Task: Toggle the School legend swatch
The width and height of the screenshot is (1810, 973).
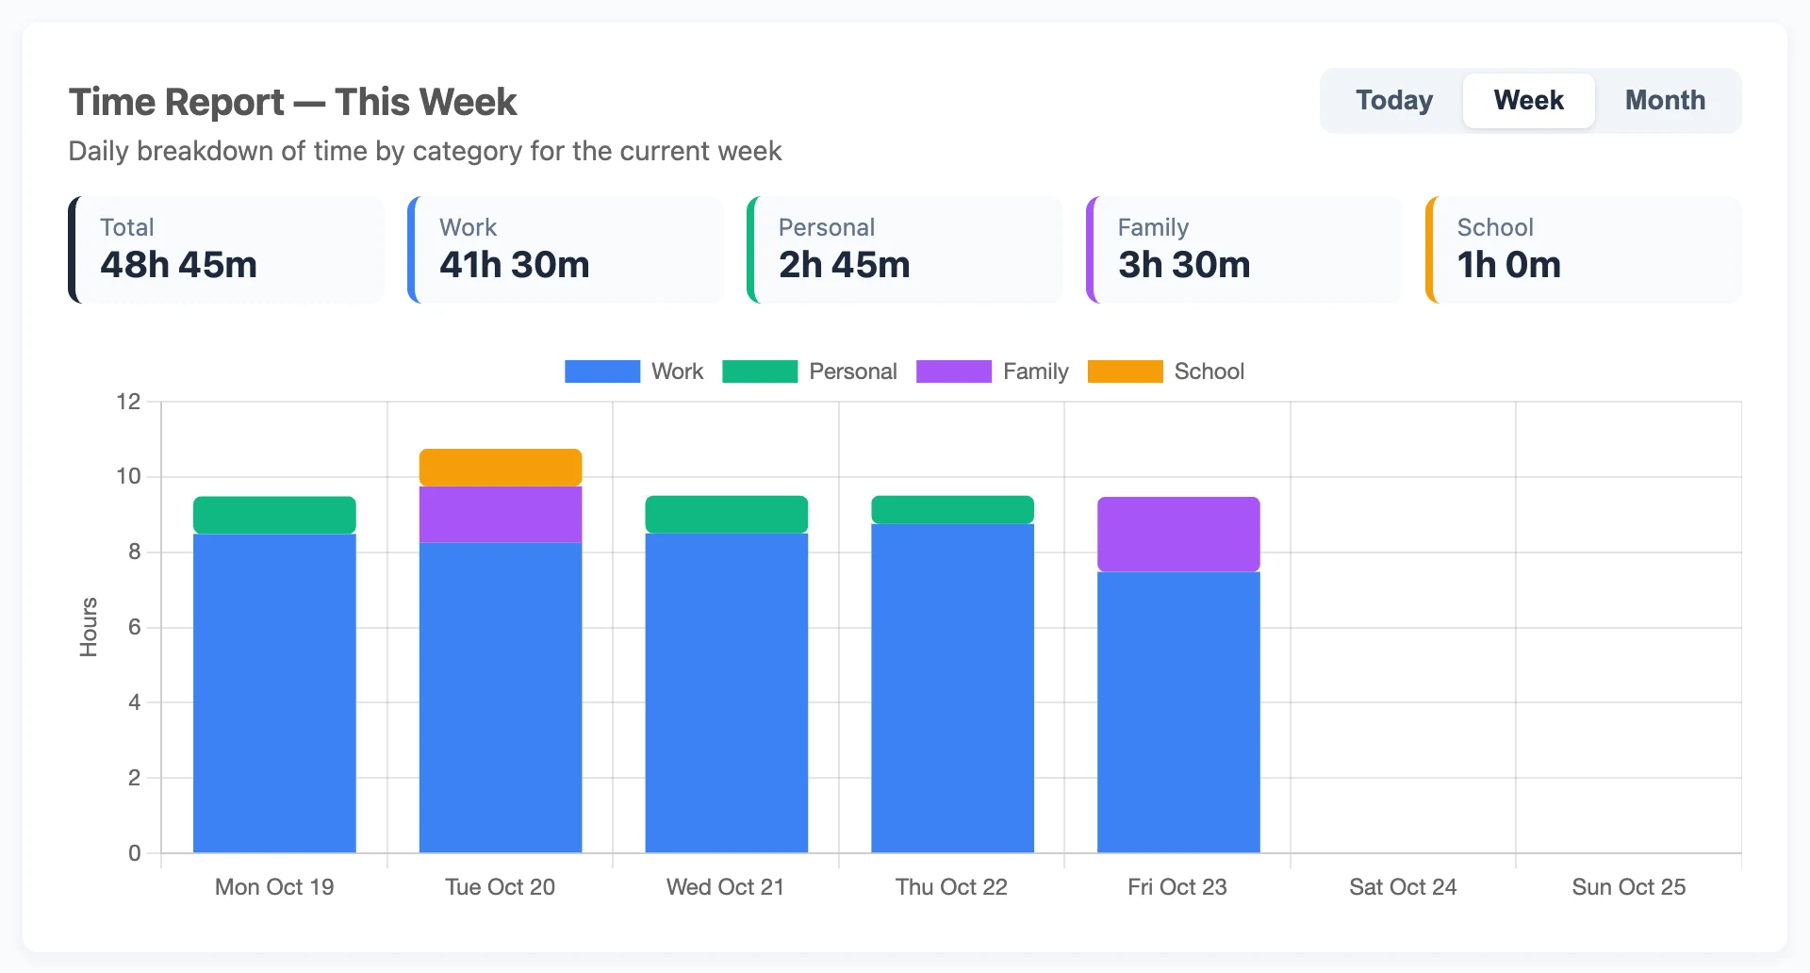Action: [1125, 371]
